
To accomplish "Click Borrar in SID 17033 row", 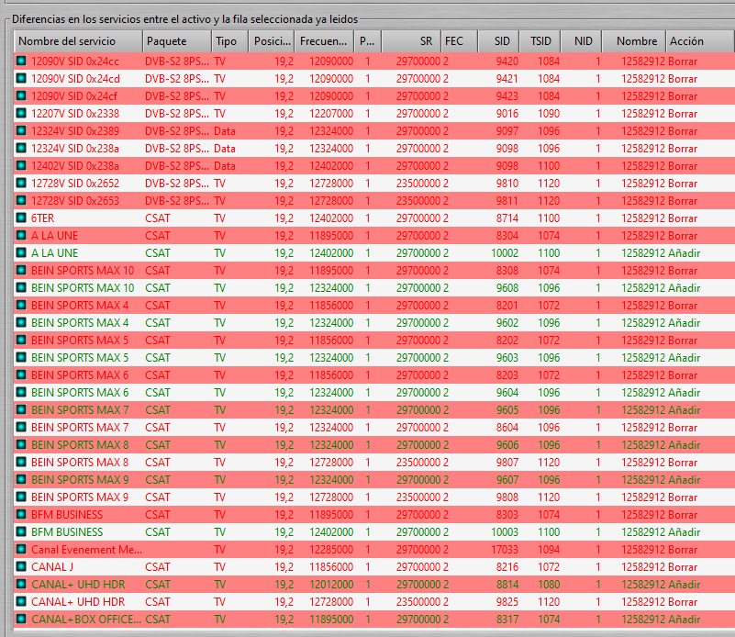I will coord(683,549).
